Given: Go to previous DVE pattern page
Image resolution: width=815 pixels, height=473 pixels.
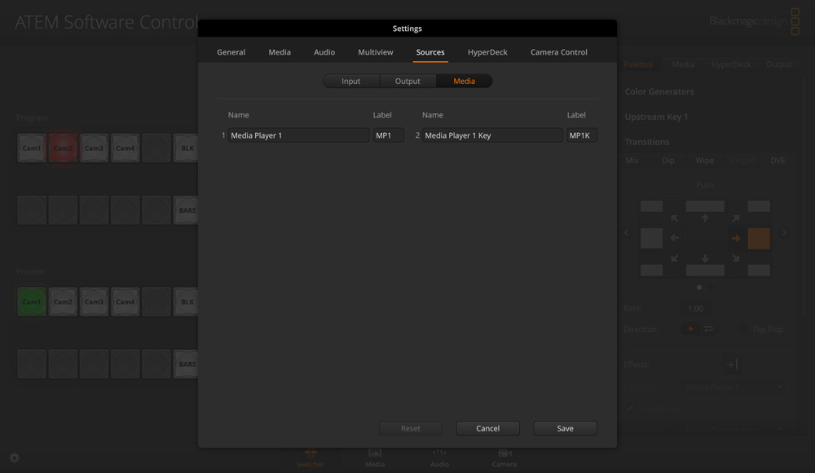Looking at the screenshot, I should point(626,233).
